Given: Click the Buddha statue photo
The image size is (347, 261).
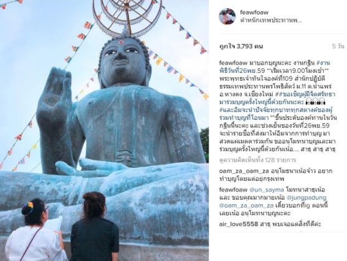Looking at the screenshot, I should 104,130.
